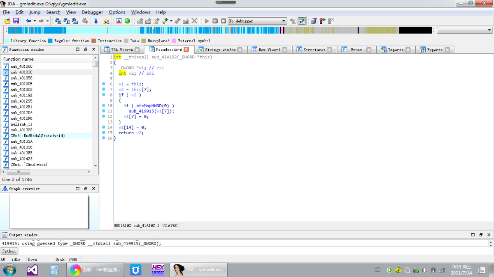
Task: Click the blue down-arrow jump icon
Action: (96, 21)
